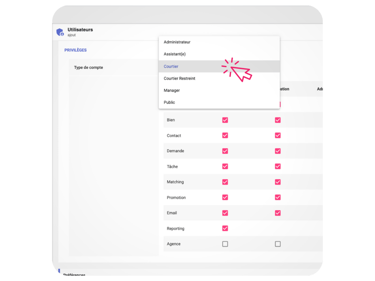
Task: Select the Courier option in dropdown
Action: click(219, 67)
